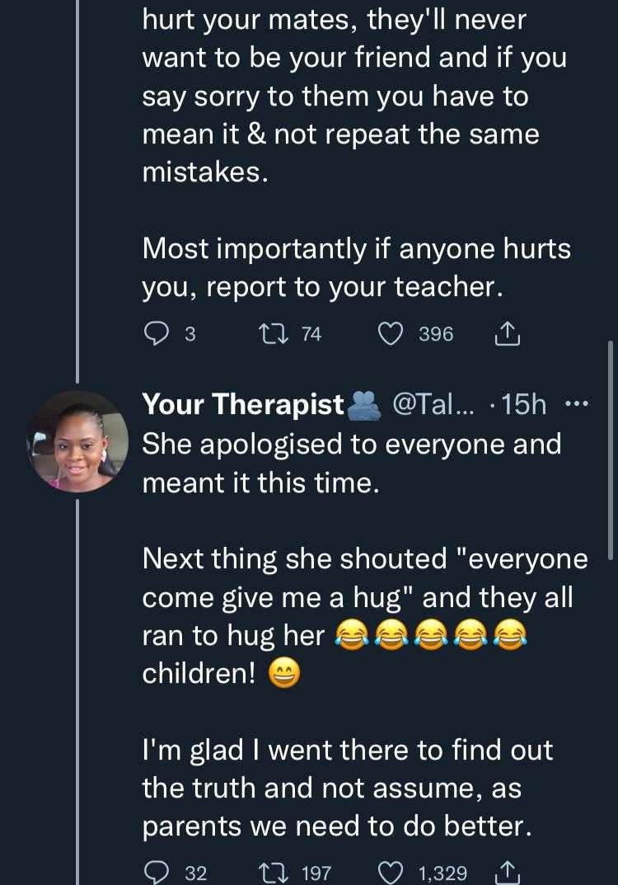Open the "Your Therapist" display name

(243, 404)
